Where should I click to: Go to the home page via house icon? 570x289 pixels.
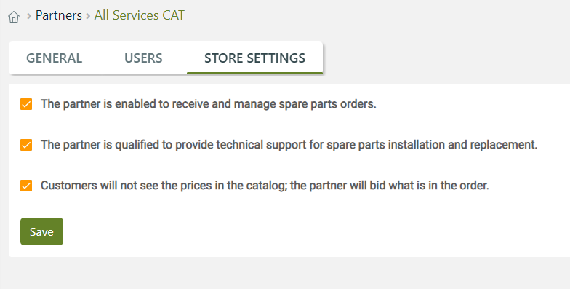pos(14,17)
